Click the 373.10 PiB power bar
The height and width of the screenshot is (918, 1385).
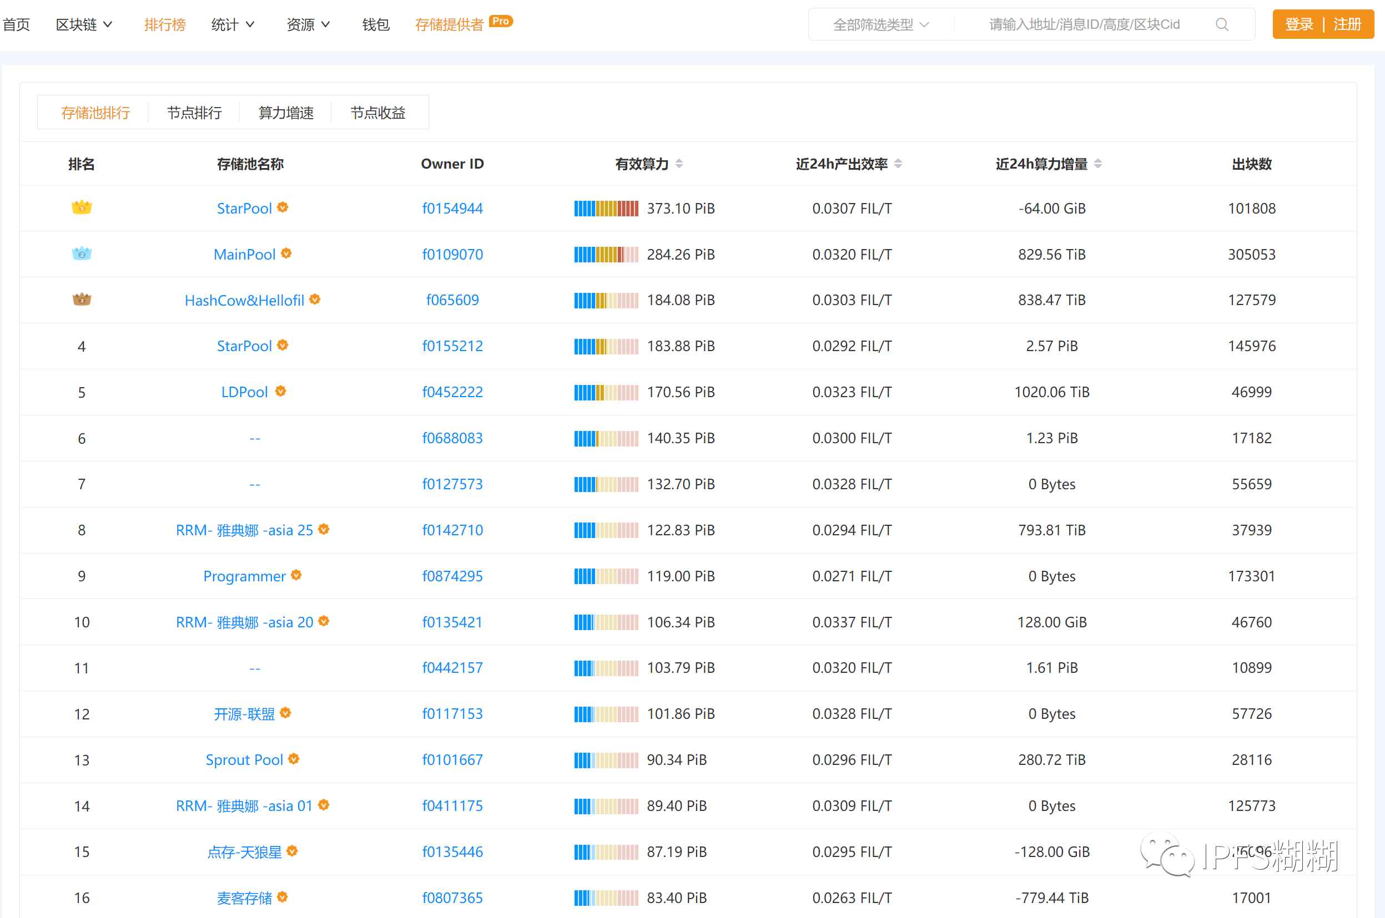tap(606, 209)
